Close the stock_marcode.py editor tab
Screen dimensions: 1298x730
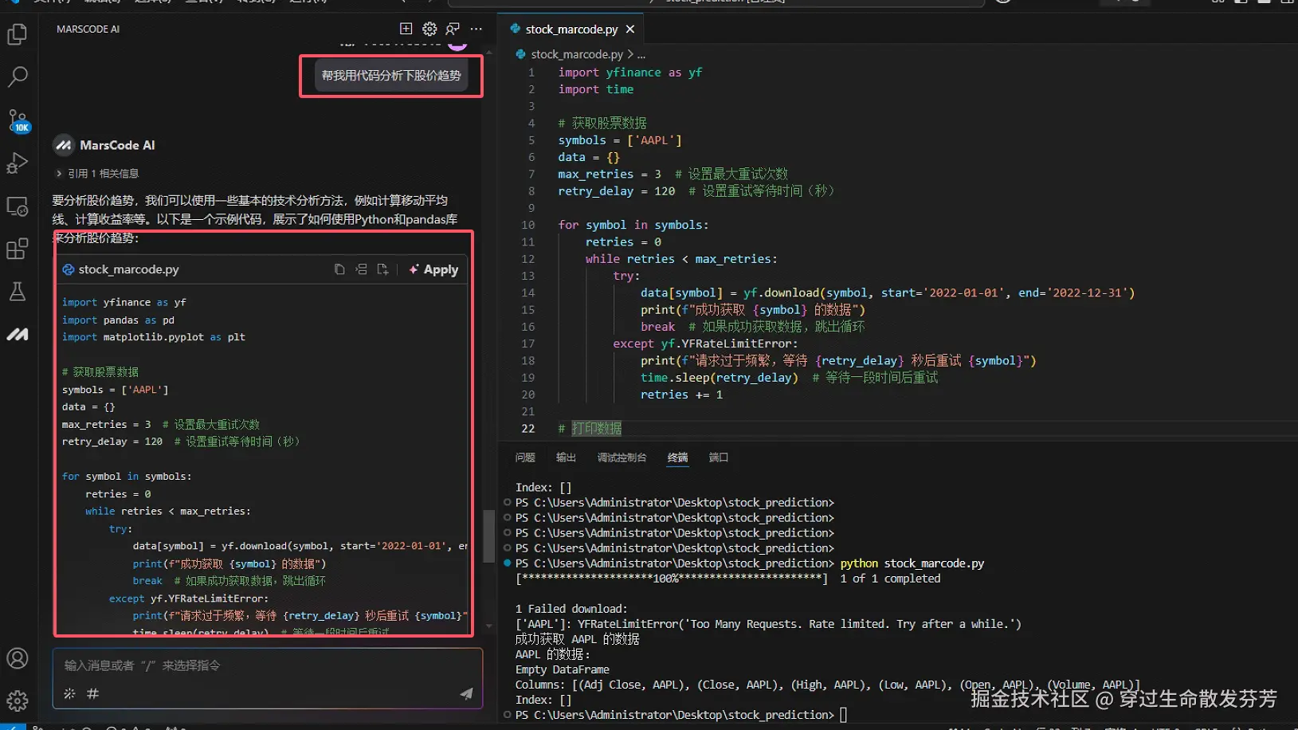pos(630,29)
